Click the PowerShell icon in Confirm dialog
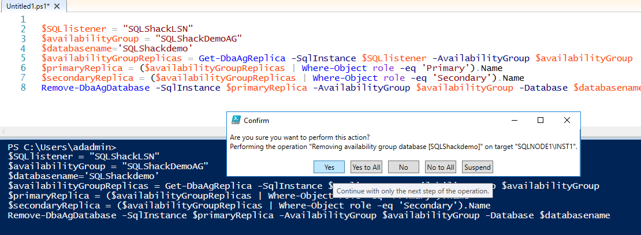641x235 pixels. [x=236, y=120]
